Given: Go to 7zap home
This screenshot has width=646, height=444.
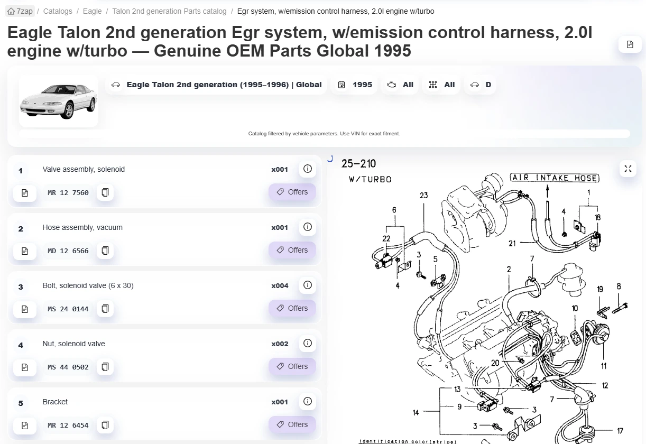Looking at the screenshot, I should point(20,11).
